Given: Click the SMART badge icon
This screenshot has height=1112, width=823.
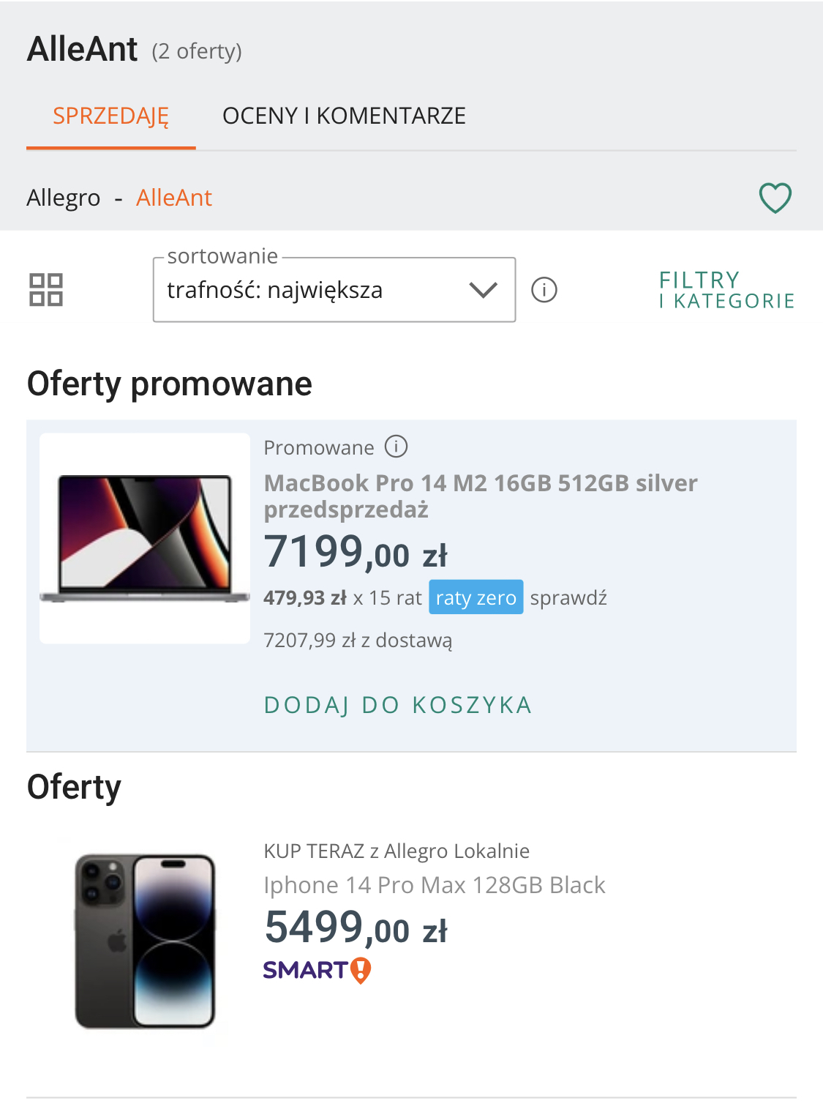Looking at the screenshot, I should [x=317, y=970].
